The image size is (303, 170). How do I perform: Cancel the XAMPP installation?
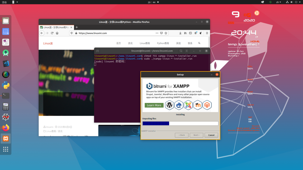211,135
